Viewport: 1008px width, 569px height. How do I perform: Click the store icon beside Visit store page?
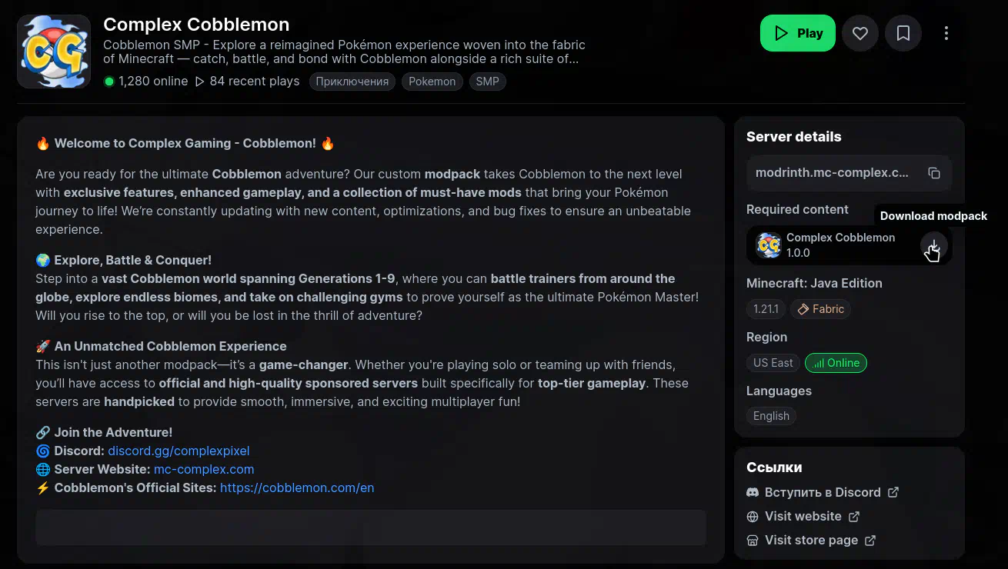coord(753,541)
